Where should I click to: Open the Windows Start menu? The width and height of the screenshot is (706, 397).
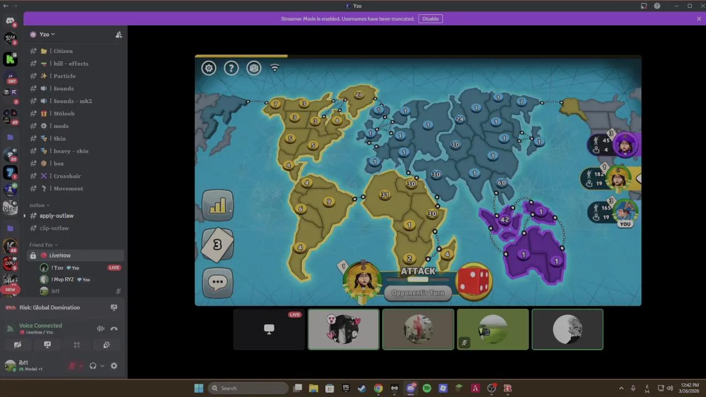(199, 388)
